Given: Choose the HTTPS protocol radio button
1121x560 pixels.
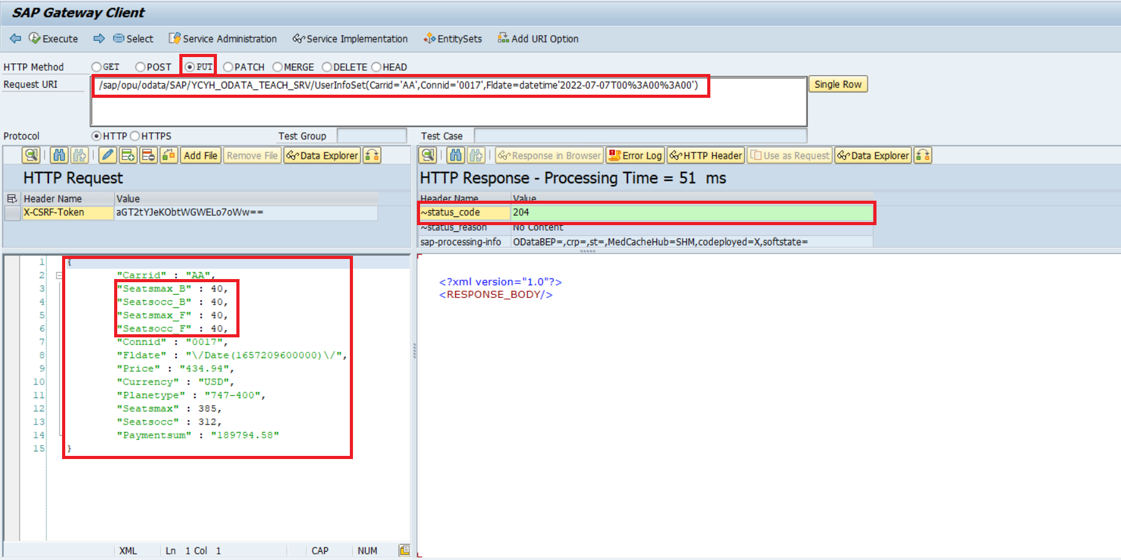Looking at the screenshot, I should tap(135, 136).
